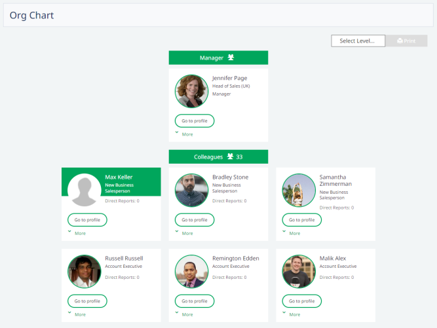Screen dimensions: 437x328
Task: Go to Samantha Zimmerman's profile
Action: pyautogui.click(x=302, y=220)
